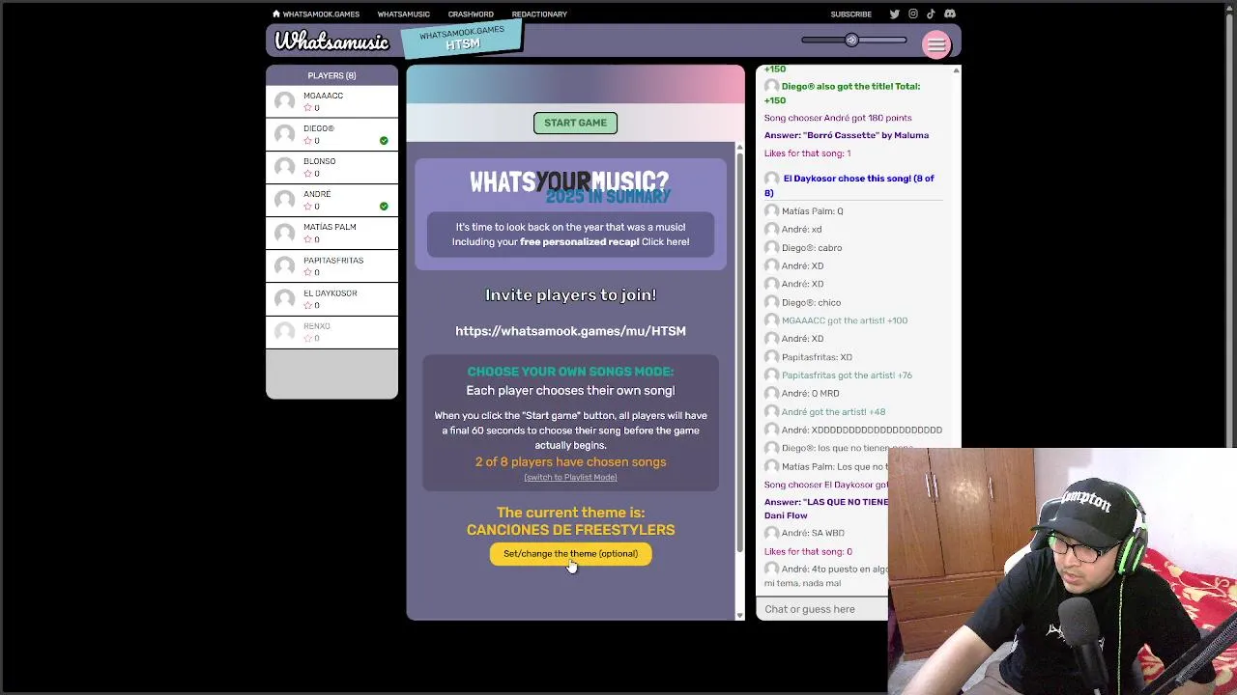Focus the 'Chat or guess here' input

point(822,609)
